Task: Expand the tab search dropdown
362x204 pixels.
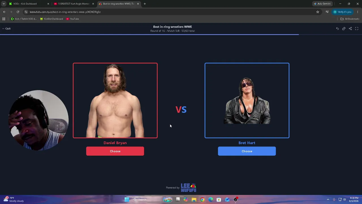Action: 3,4
